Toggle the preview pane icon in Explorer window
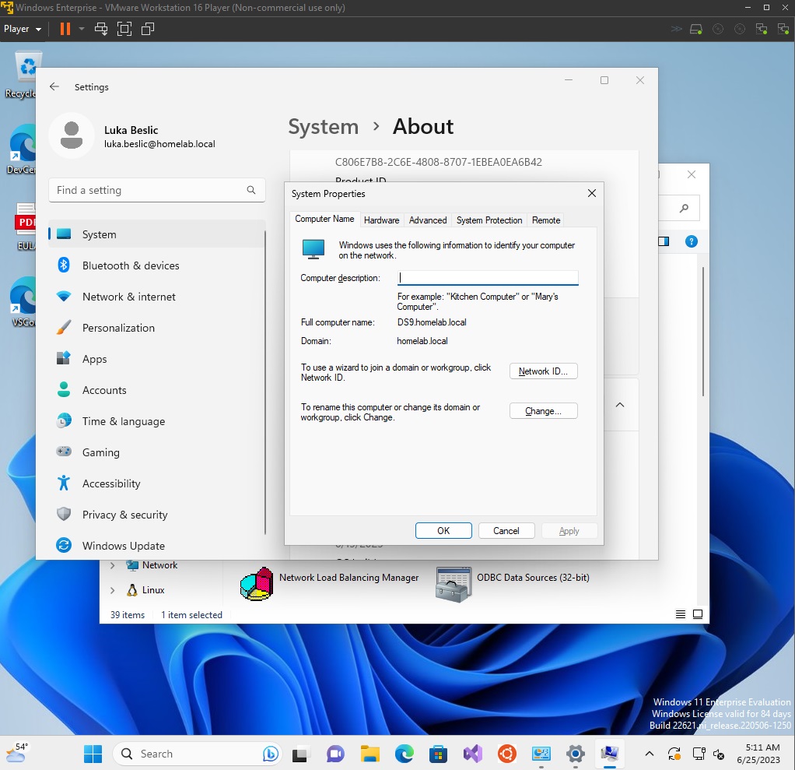The image size is (795, 770). [664, 241]
